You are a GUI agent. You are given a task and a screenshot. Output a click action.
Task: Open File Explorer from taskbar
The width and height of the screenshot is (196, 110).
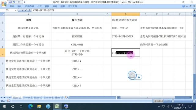click(40, 106)
